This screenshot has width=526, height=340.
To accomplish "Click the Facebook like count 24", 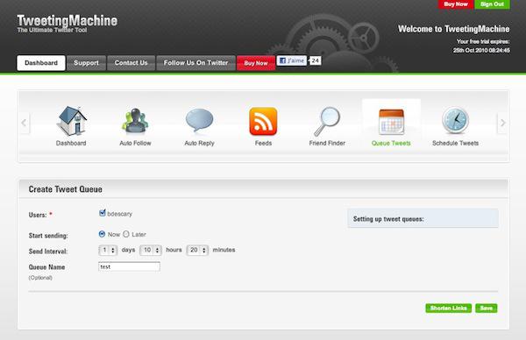I will pos(315,60).
